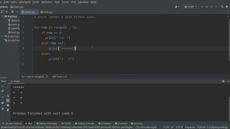Select Scratches and Consoles node
Viewport: 230px width, 129px height.
point(12,40)
